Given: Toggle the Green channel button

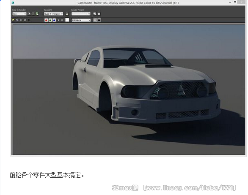Looking at the screenshot, I should (x=50, y=20).
